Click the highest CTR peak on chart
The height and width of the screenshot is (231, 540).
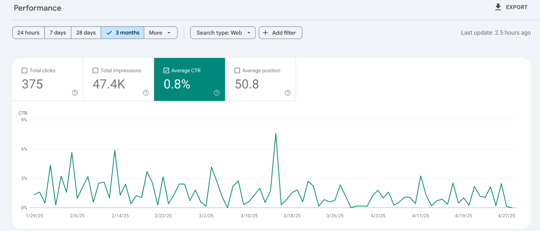click(x=276, y=134)
